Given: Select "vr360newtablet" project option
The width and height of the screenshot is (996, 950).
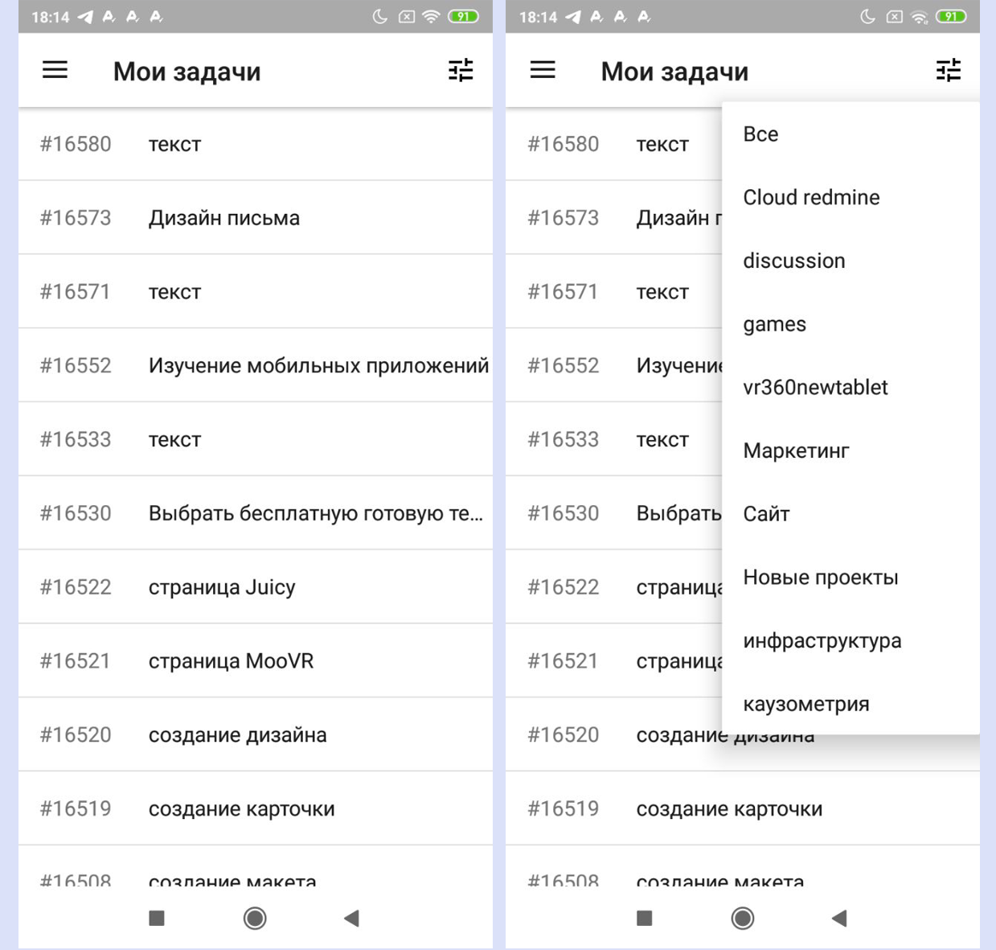Looking at the screenshot, I should coord(815,388).
